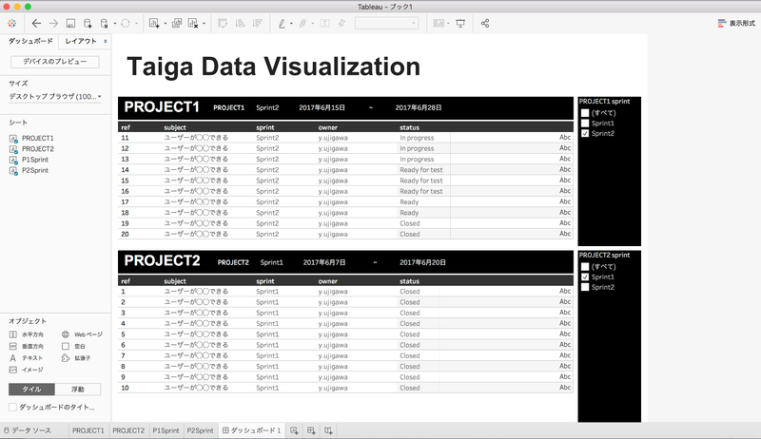Viewport: 761px width, 439px height.
Task: Add a new dashboard from the bottom bar
Action: [311, 430]
